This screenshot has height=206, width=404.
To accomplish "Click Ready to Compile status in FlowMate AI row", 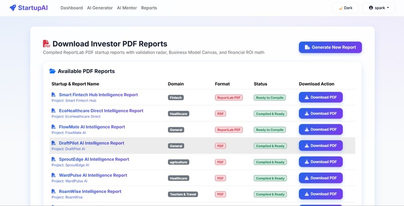I will tap(270, 130).
